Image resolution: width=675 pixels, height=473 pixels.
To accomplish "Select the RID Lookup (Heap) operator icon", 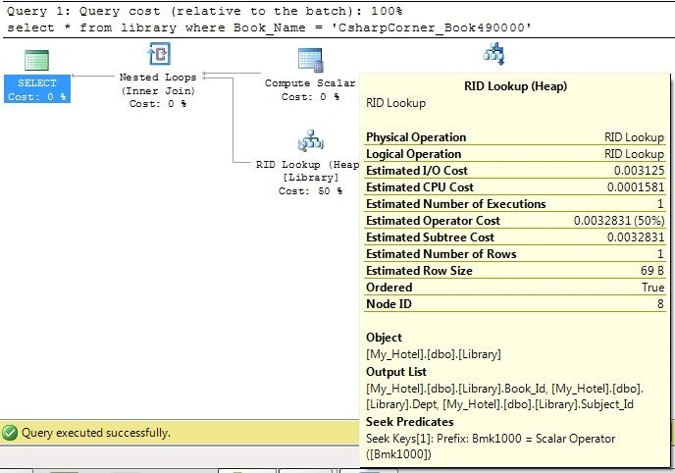I will point(310,140).
